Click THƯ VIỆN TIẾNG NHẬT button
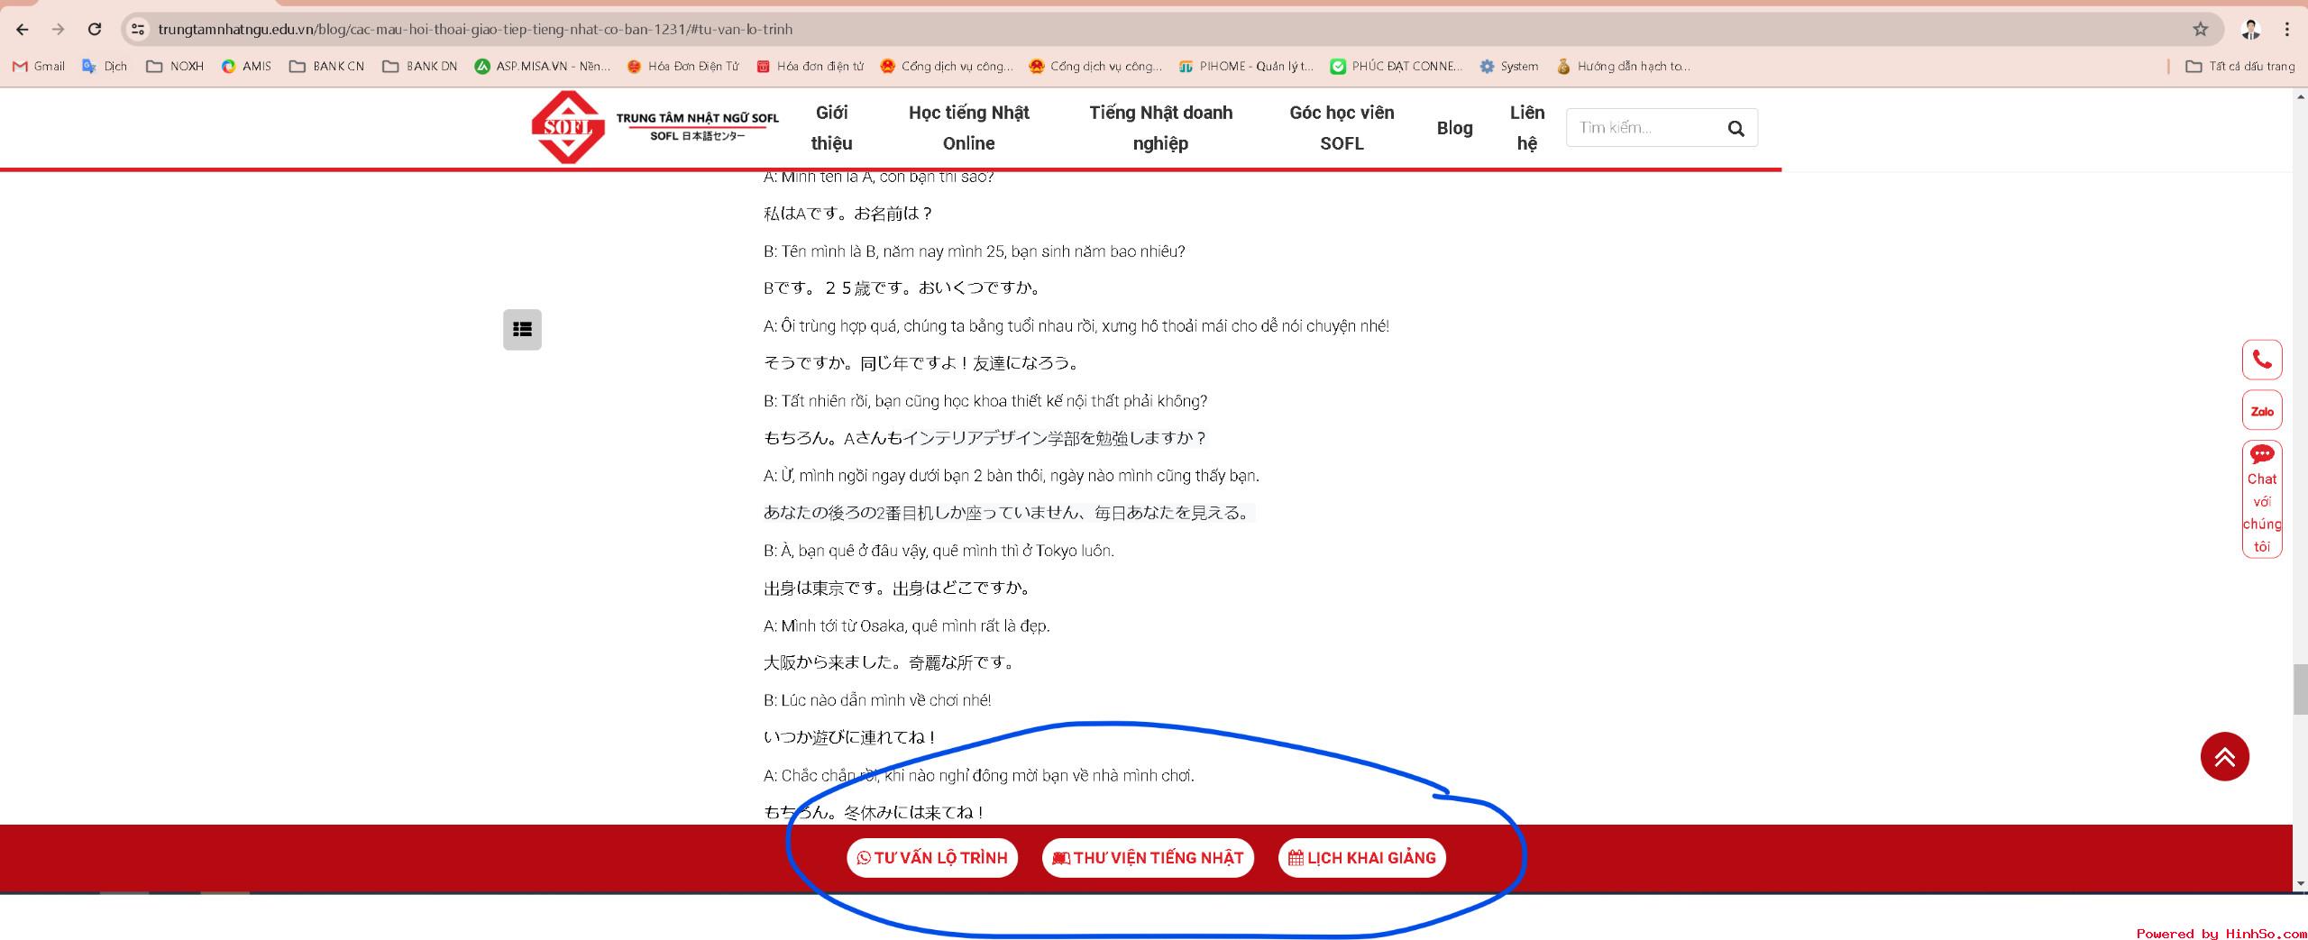Viewport: 2308px width, 940px height. (1148, 857)
